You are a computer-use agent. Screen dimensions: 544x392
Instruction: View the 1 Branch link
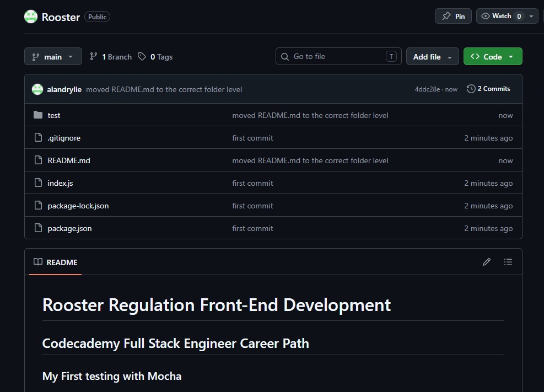pyautogui.click(x=111, y=57)
